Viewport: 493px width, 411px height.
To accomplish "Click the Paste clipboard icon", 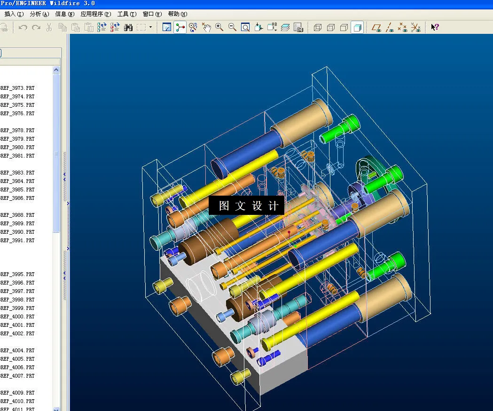I will point(76,27).
